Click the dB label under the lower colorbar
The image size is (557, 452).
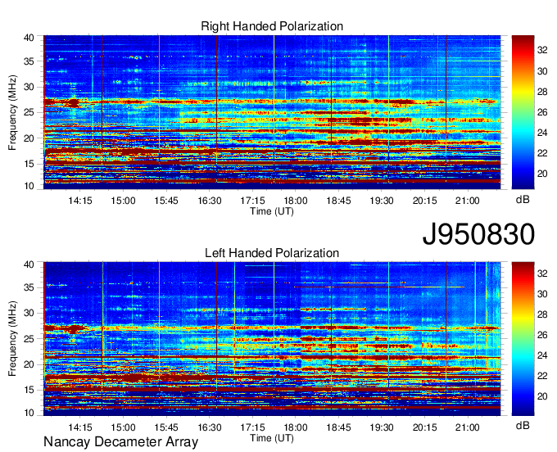coord(523,425)
